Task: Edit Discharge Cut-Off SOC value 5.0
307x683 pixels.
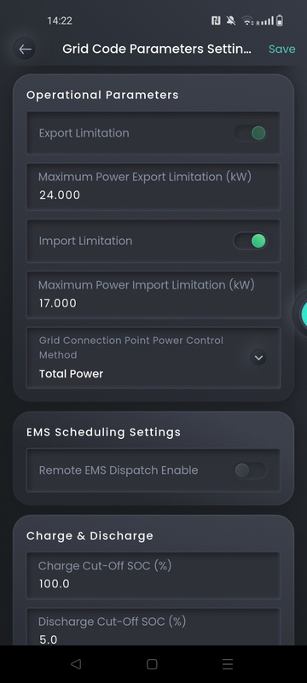Action: click(x=153, y=627)
